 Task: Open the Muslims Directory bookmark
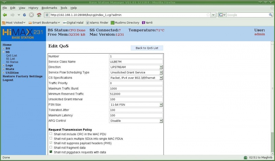coord(125,23)
